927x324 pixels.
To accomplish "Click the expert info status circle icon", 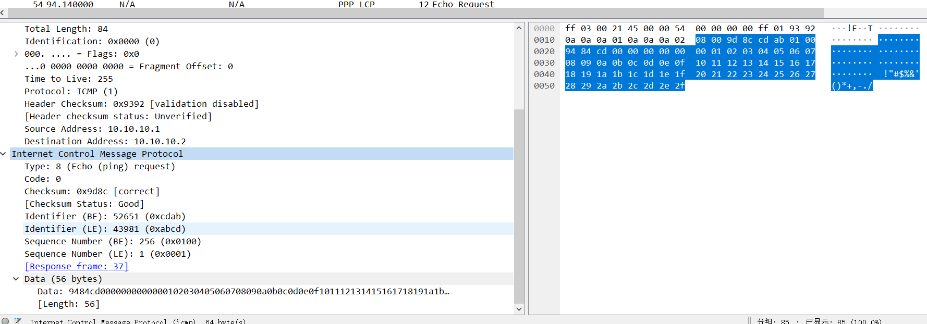I will [x=5, y=321].
